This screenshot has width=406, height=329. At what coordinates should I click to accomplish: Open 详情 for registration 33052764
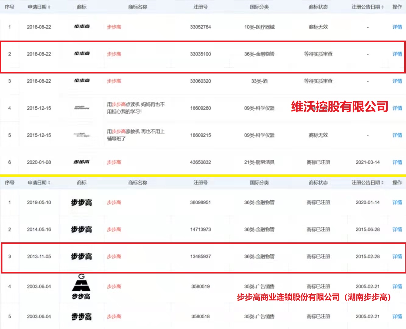(397, 27)
